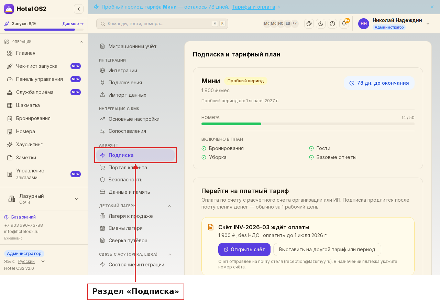Open Интеграции settings item
The width and height of the screenshot is (440, 308).
coord(135,71)
